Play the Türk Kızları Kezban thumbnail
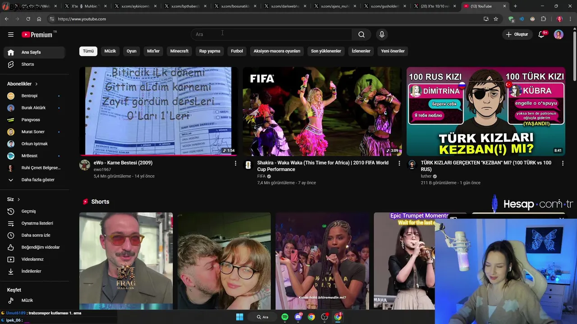Image resolution: width=577 pixels, height=324 pixels. click(486, 112)
